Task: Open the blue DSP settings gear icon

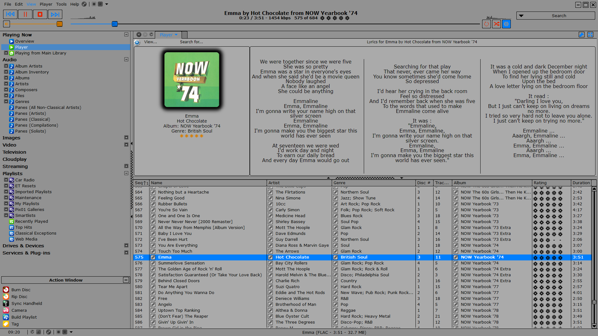Action: (x=506, y=24)
